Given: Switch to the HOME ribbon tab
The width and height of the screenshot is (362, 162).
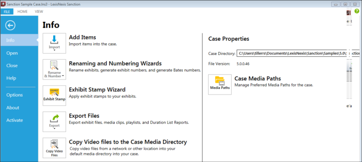Looking at the screenshot, I should [22, 12].
